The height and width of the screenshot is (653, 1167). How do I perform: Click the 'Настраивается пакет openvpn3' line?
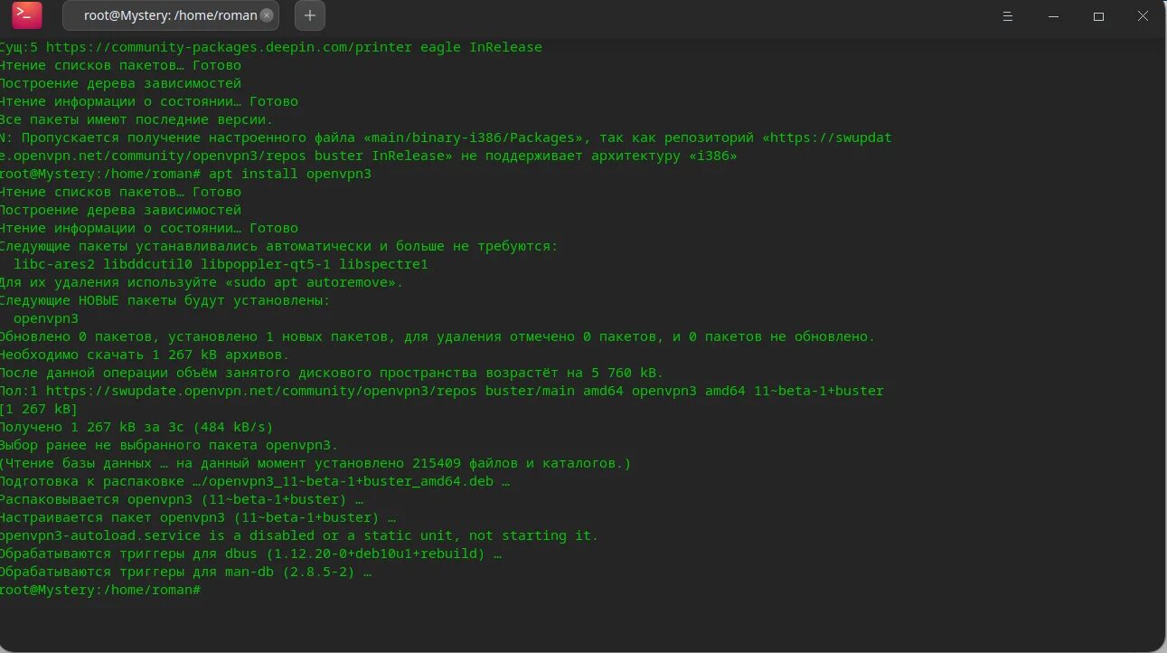(197, 517)
